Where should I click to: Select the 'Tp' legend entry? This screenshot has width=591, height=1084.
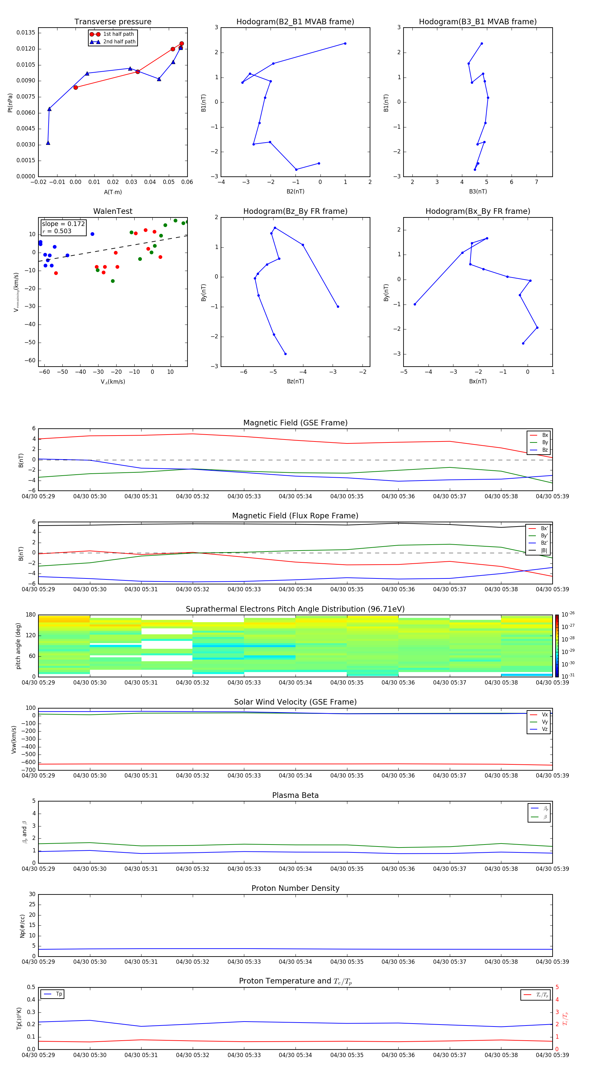click(x=53, y=994)
